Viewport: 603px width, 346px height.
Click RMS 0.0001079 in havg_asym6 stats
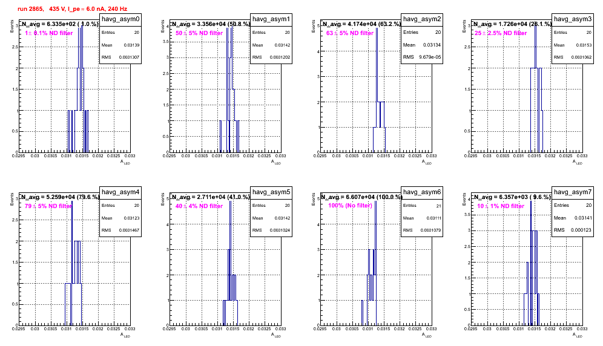(x=422, y=230)
